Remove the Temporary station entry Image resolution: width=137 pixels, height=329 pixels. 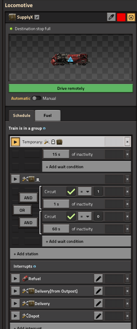[x=127, y=142]
